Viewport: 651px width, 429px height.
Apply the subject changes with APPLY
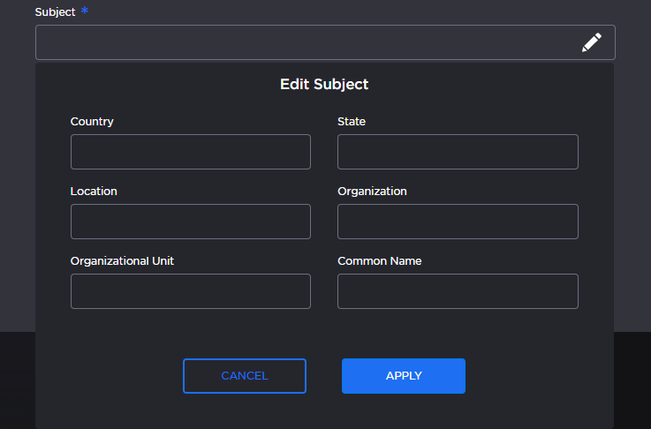coord(404,376)
